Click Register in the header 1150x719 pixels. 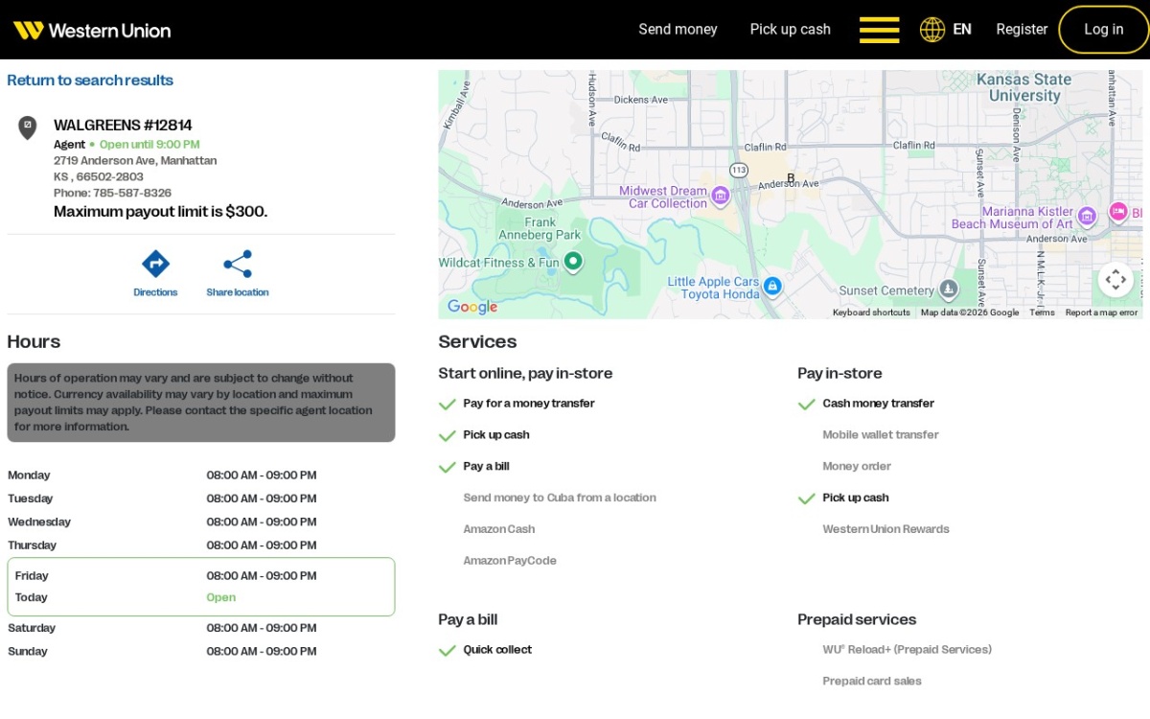pyautogui.click(x=1022, y=30)
